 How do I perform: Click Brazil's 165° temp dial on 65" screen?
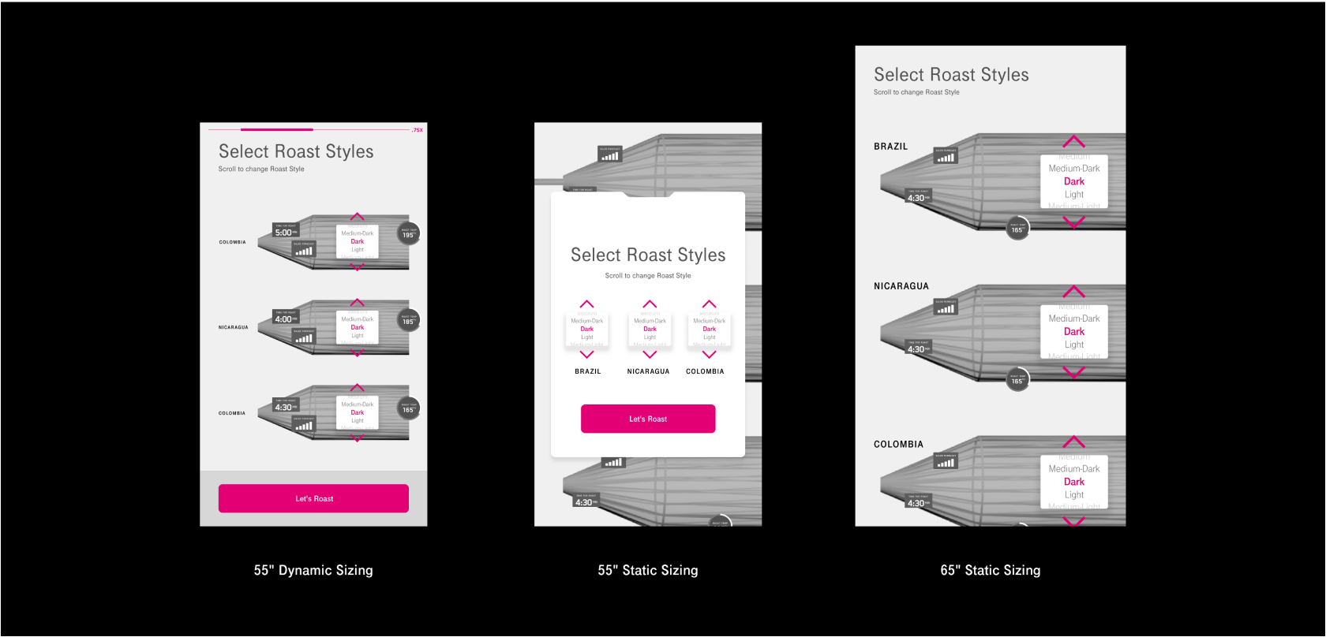(1017, 229)
